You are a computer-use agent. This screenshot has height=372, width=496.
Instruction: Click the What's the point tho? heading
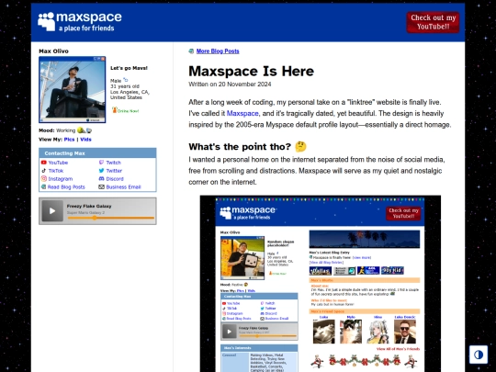coord(240,146)
